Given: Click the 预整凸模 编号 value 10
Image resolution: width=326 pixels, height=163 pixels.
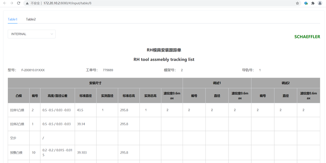Looking at the screenshot, I should coord(33,152).
